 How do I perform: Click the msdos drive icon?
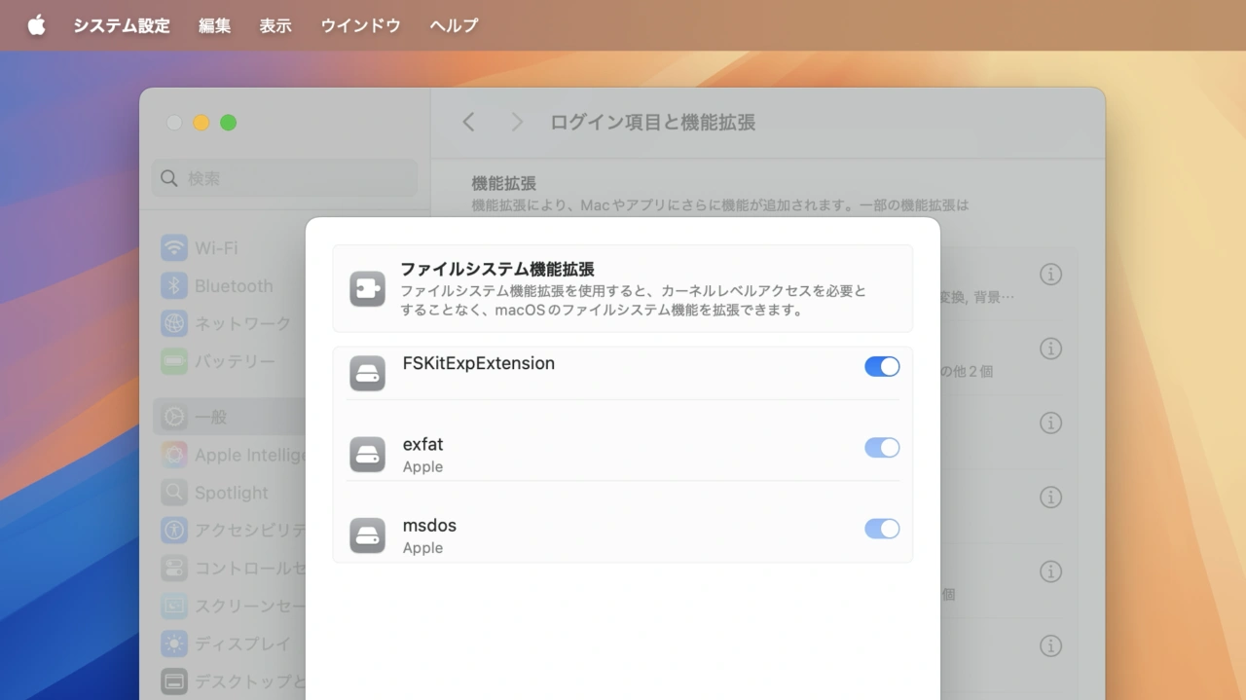click(x=368, y=535)
